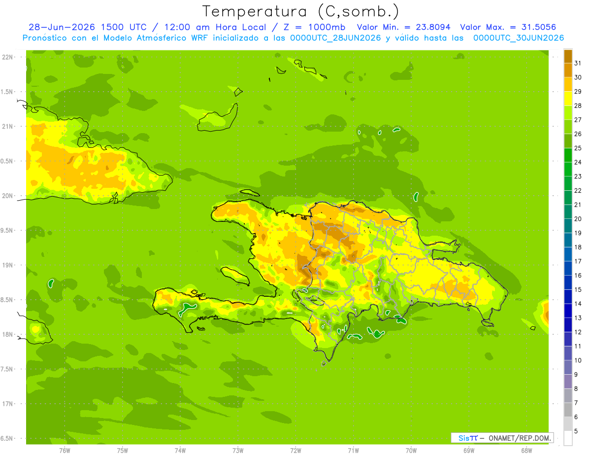
Task: Pick the light-orange legend swatch between 29 and 30
Action: click(568, 84)
